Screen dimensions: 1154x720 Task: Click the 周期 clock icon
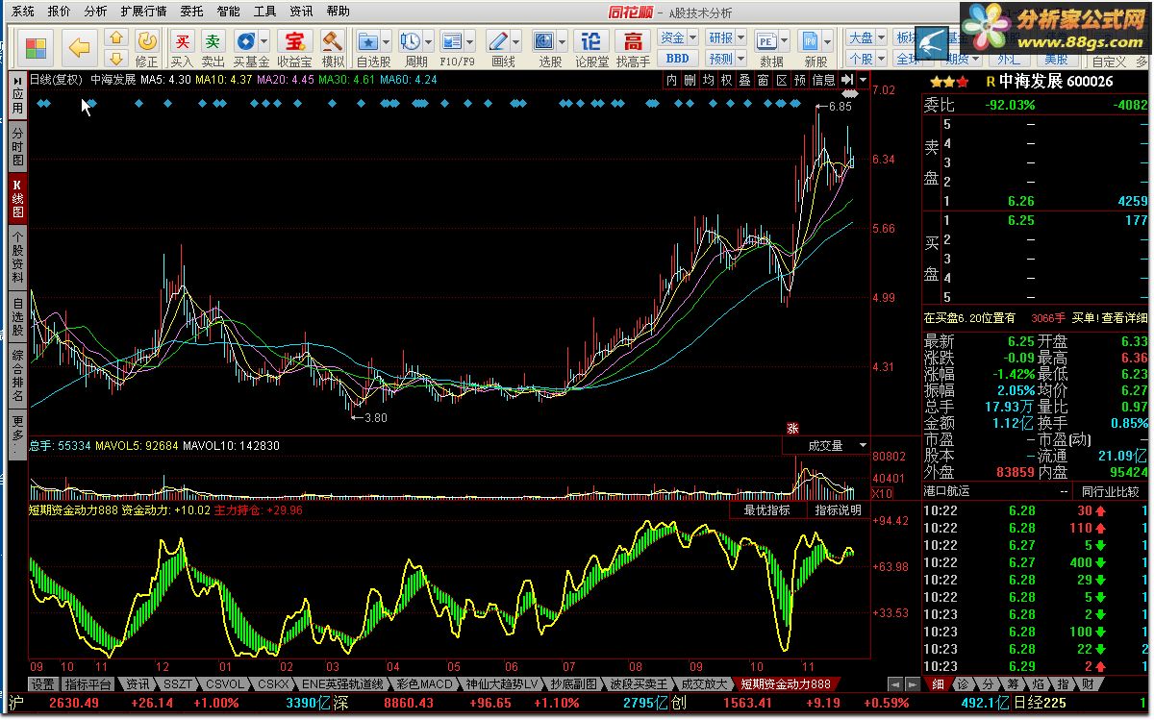click(x=410, y=41)
